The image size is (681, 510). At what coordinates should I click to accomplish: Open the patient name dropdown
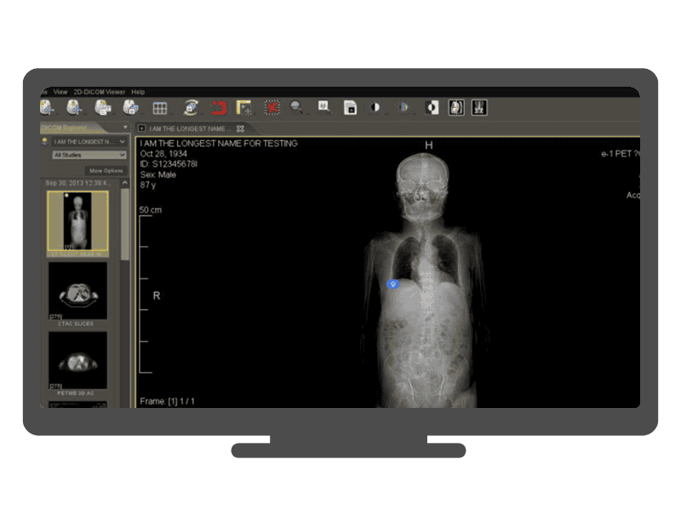tap(89, 142)
